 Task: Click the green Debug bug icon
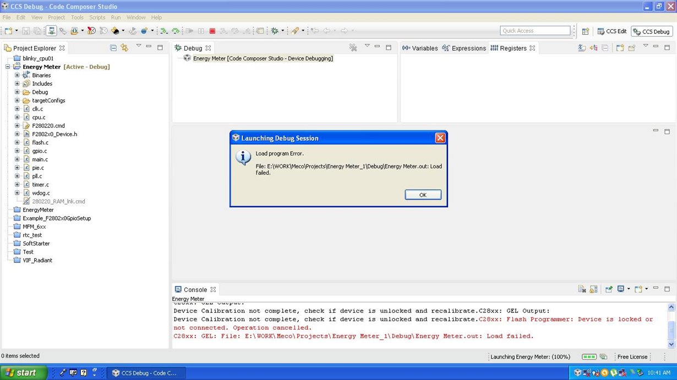(x=275, y=31)
